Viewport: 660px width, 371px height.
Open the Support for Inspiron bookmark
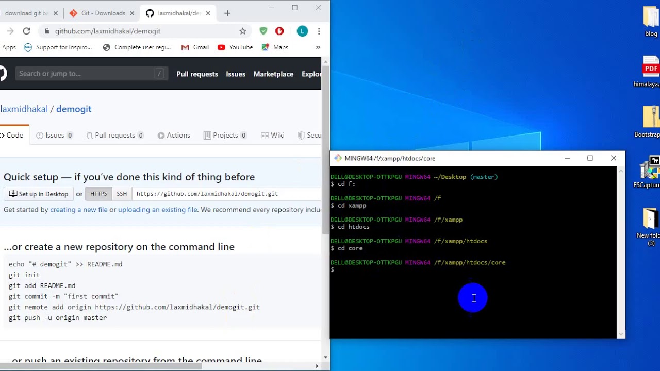[58, 47]
